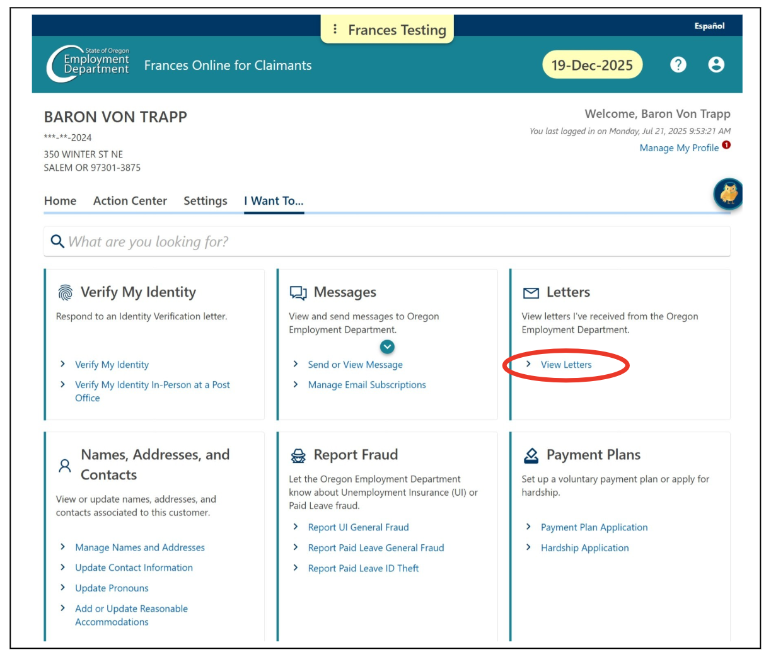Open the owl chat assistant icon

point(728,193)
